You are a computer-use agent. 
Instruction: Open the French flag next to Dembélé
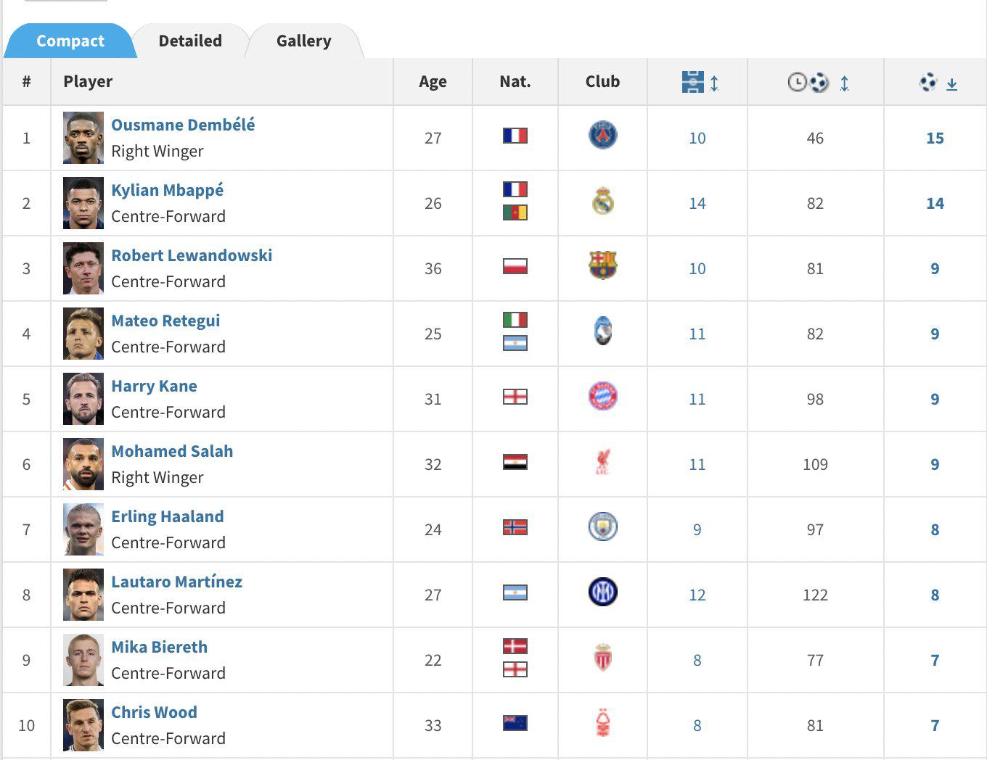515,136
